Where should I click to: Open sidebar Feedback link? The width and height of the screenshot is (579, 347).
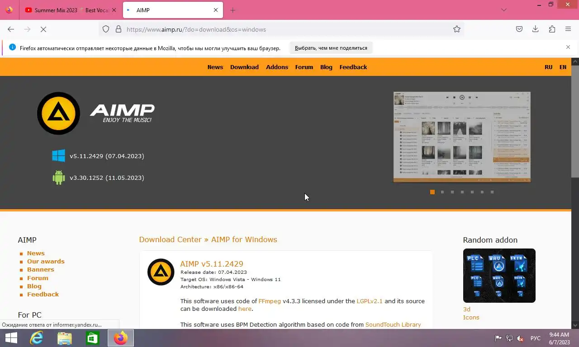[x=43, y=295]
